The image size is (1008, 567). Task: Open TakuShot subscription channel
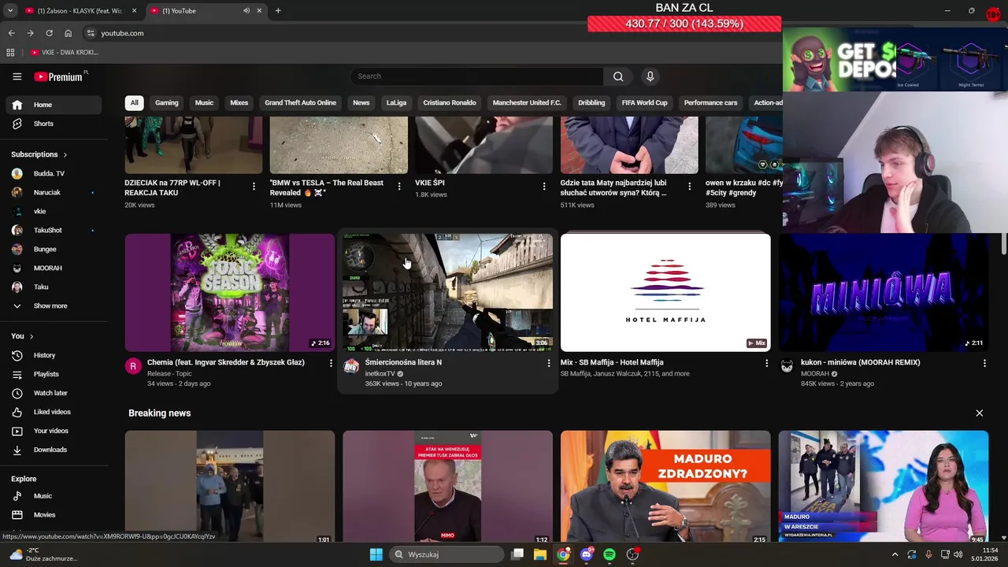point(54,230)
